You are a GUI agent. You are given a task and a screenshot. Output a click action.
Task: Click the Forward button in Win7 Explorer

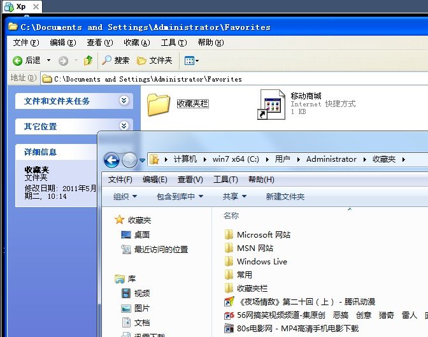tap(129, 160)
